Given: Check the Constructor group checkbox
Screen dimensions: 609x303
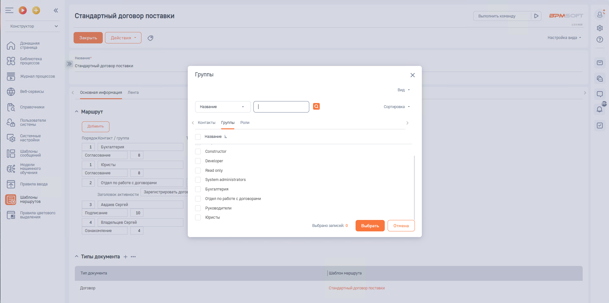Looking at the screenshot, I should (x=198, y=151).
